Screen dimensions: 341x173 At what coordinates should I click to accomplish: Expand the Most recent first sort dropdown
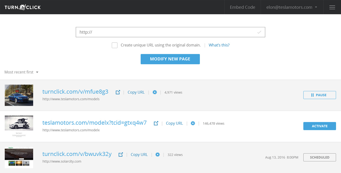[21, 72]
